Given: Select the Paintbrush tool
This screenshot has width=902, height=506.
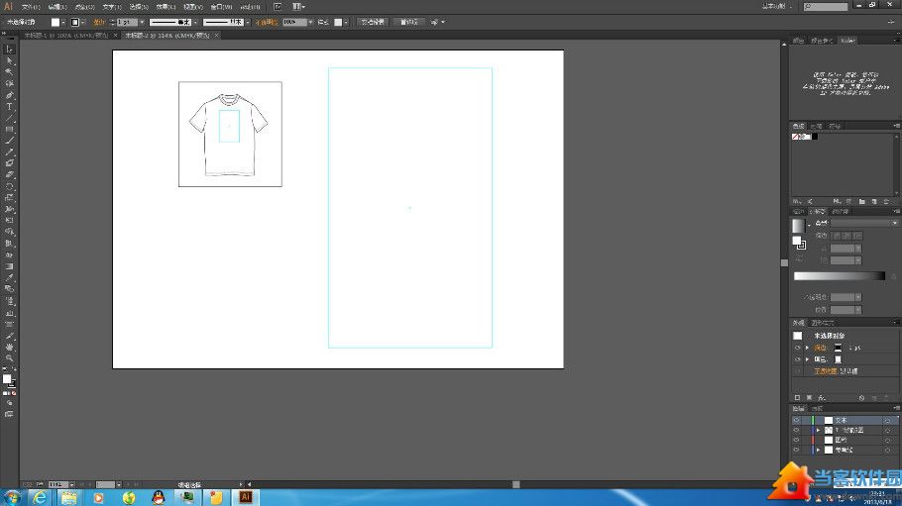Looking at the screenshot, I should point(9,141).
